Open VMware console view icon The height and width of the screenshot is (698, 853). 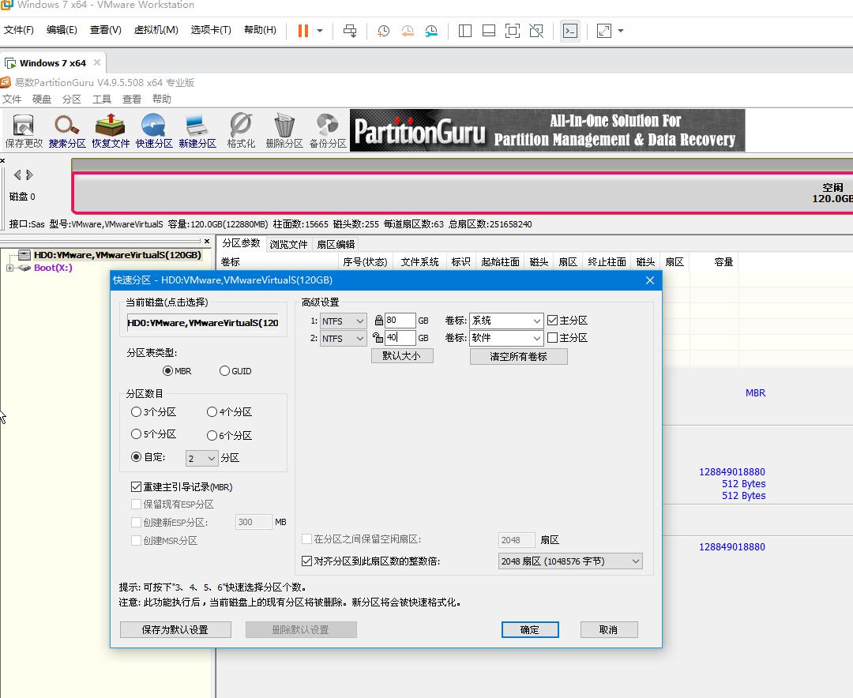pos(570,31)
